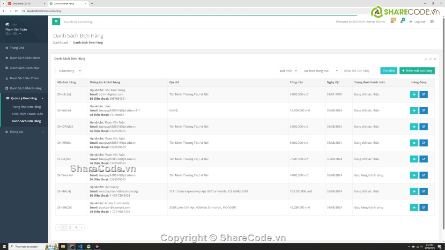
Task: View order DH-uEjXao details
Action: [x=414, y=159]
